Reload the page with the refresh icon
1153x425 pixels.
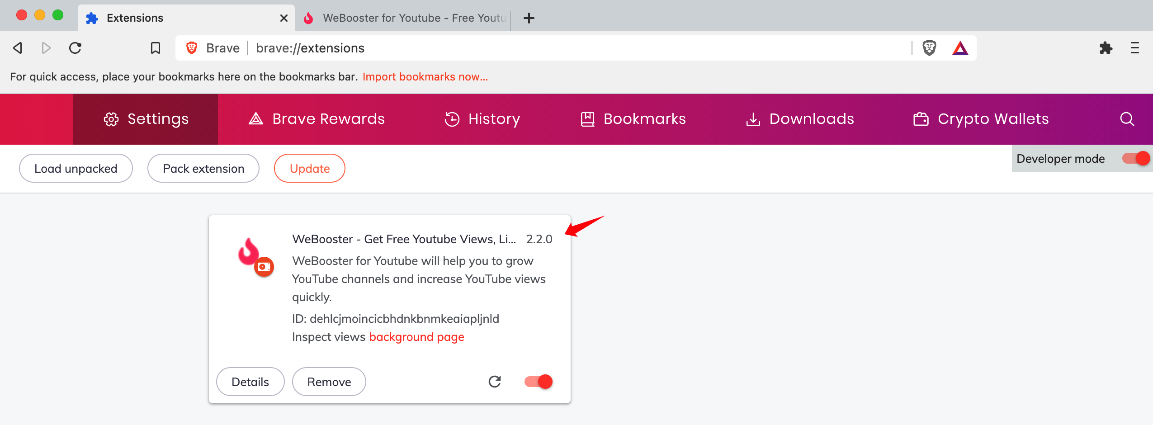(75, 48)
